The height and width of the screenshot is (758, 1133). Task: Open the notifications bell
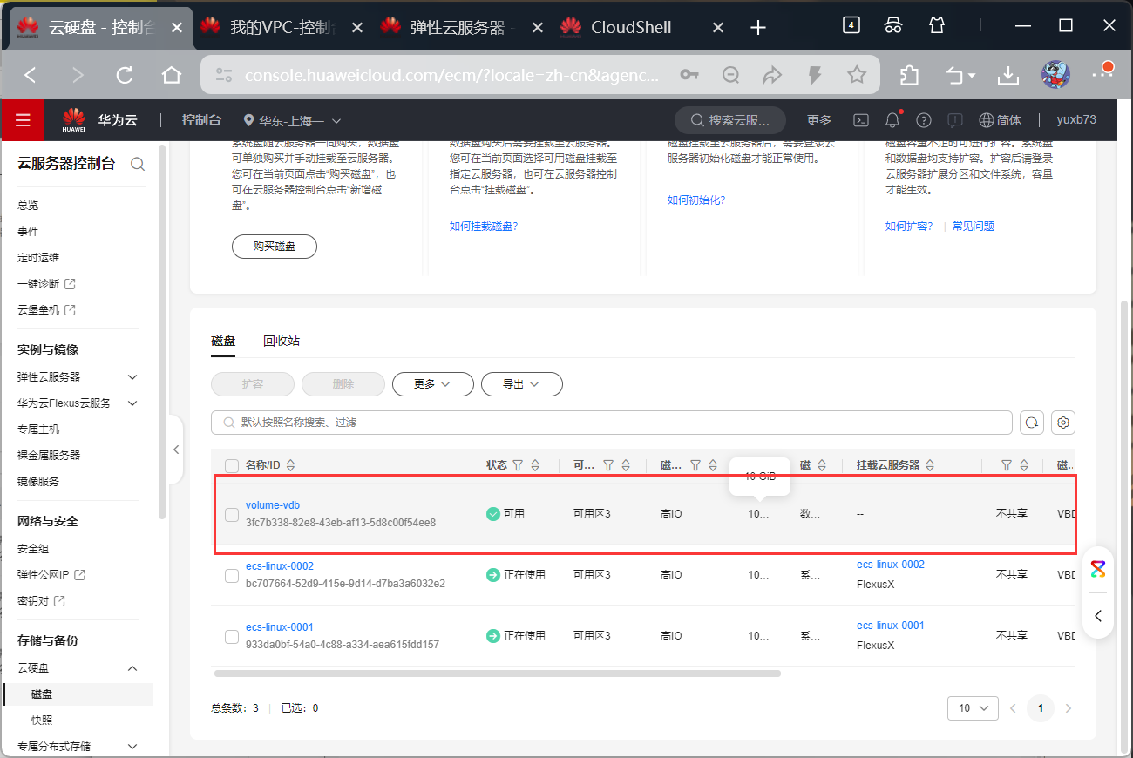[x=892, y=120]
